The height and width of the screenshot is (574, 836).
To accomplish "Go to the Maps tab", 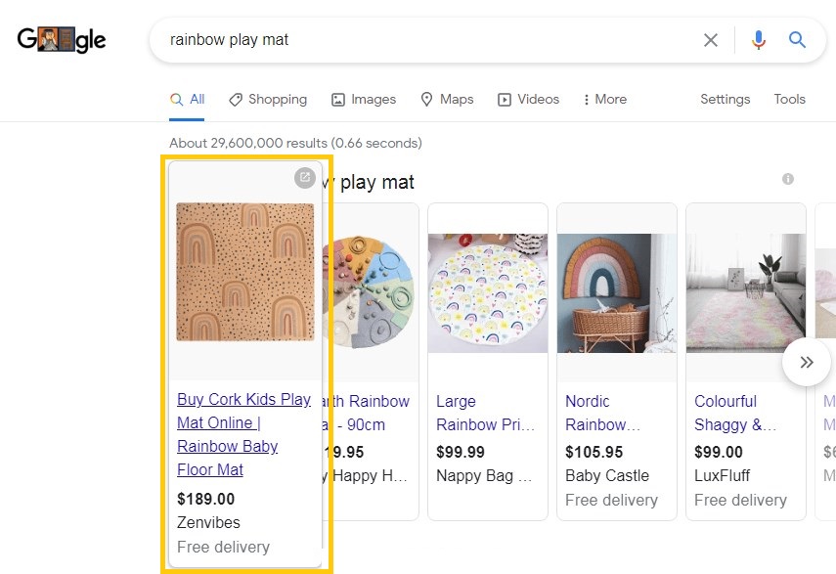I will coord(447,99).
